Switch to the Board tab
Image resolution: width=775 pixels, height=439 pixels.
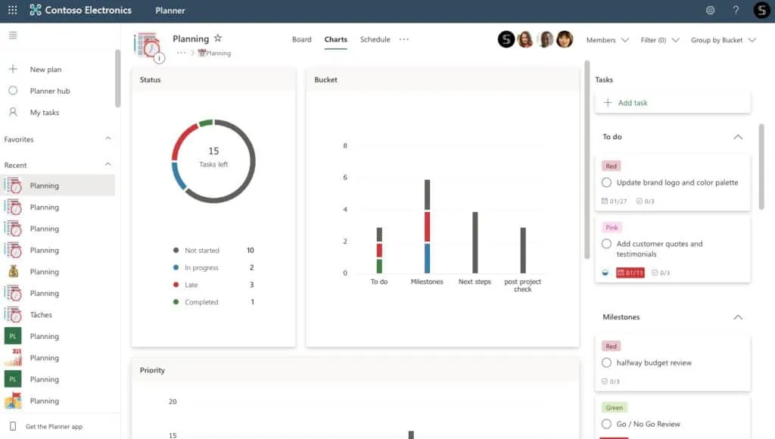click(302, 39)
